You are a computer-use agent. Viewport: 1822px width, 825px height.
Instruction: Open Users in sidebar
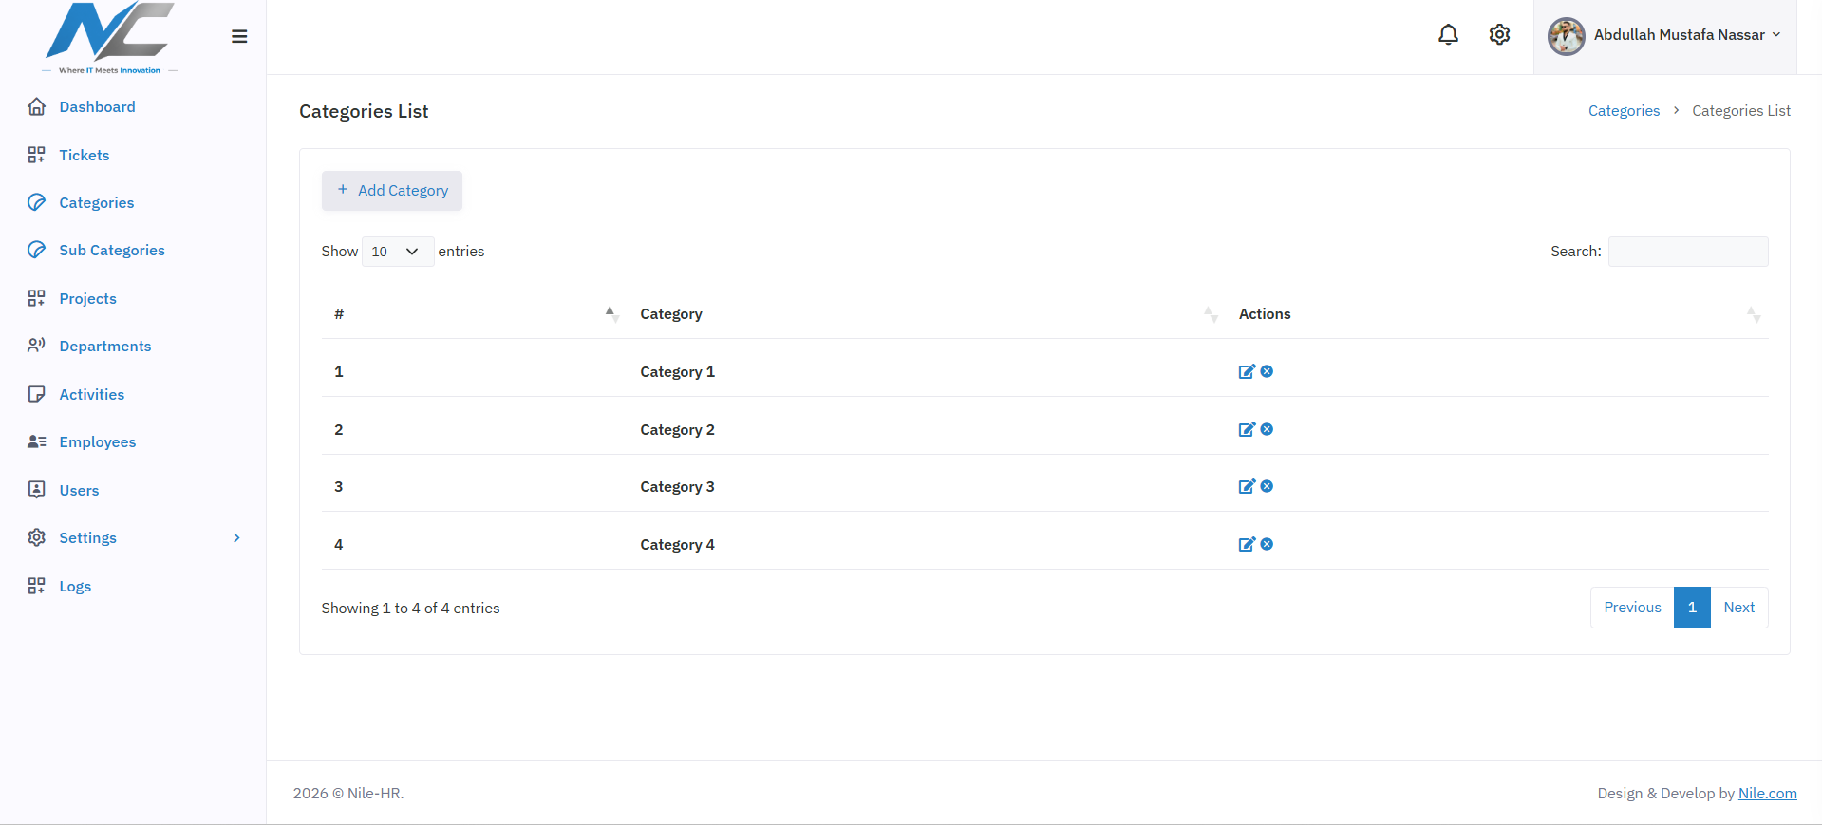click(x=79, y=491)
